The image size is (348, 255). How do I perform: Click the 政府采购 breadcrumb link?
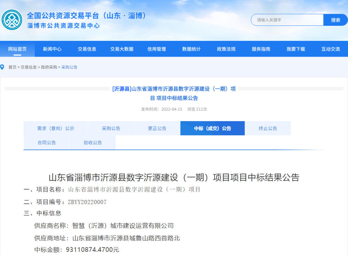(49, 67)
